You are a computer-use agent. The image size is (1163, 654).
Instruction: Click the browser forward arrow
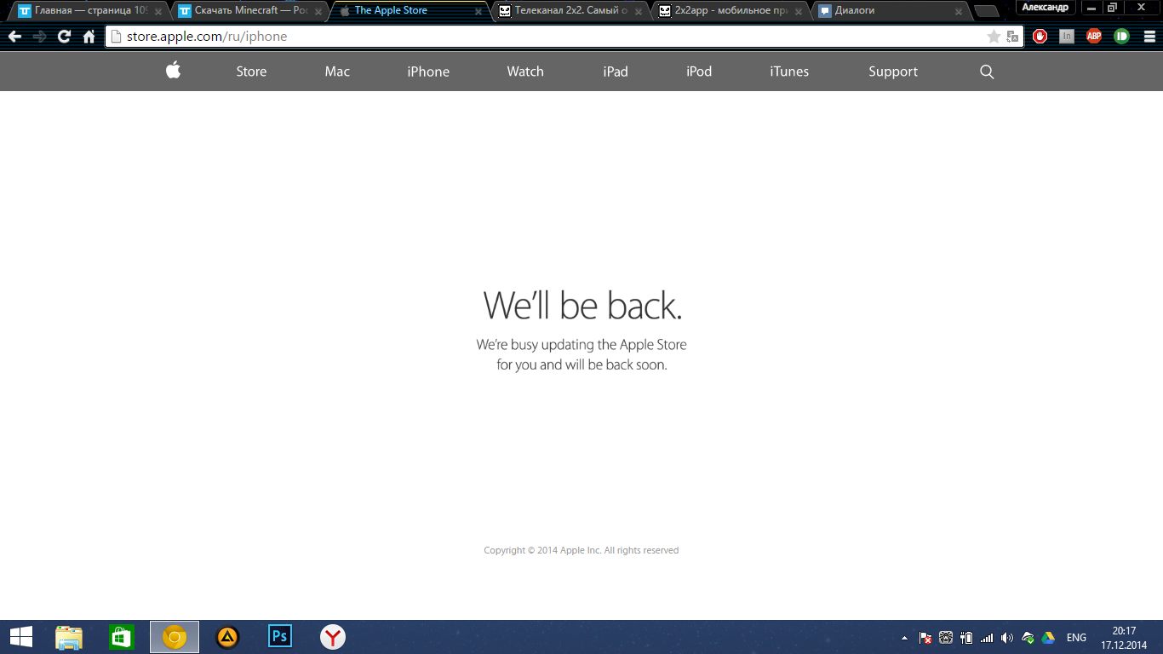[x=39, y=37]
